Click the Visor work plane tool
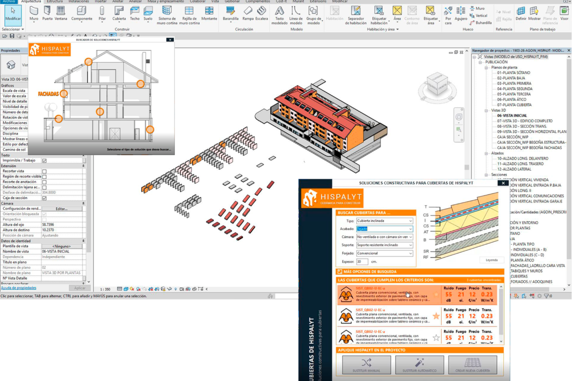The image size is (572, 381). tap(564, 14)
